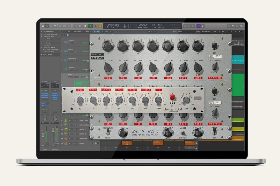Open the Library button in Logic's control bar
Image resolution: width=280 pixels, height=186 pixels.
(43, 26)
